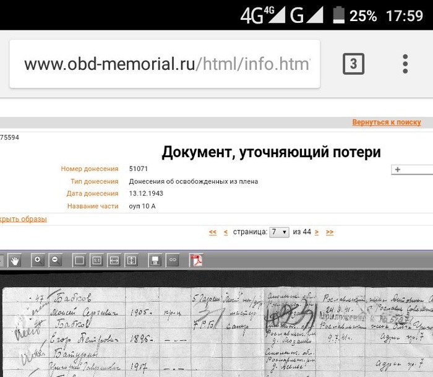The width and height of the screenshot is (433, 377).
Task: Export the document as PDF
Action: (x=196, y=260)
